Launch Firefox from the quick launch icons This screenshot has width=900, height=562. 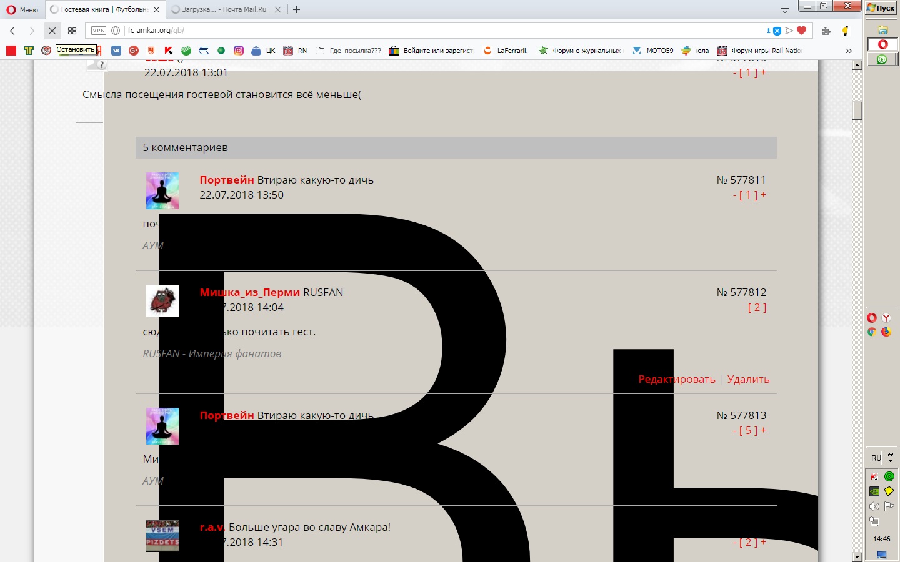click(886, 332)
